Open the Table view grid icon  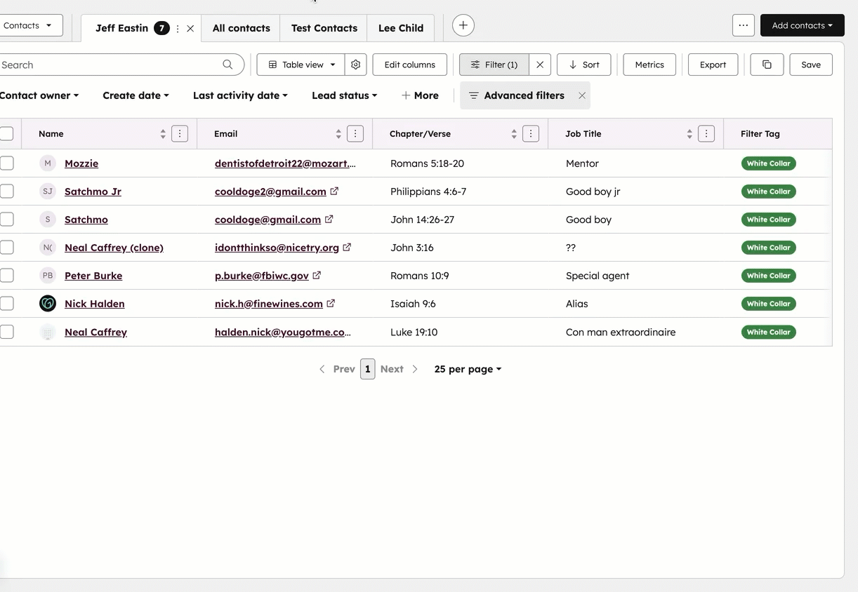pos(272,65)
